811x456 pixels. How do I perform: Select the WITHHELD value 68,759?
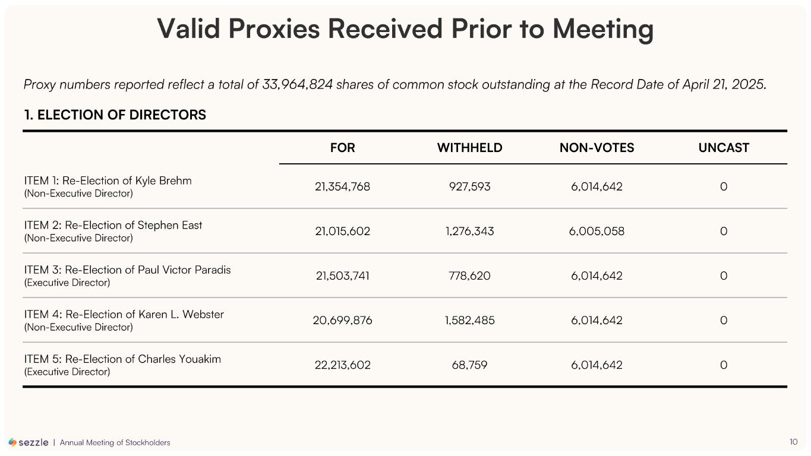(469, 365)
